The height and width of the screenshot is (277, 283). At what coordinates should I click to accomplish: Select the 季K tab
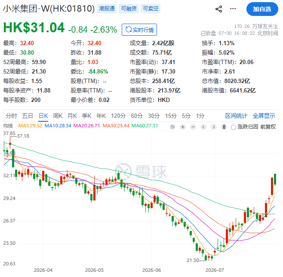point(86,116)
